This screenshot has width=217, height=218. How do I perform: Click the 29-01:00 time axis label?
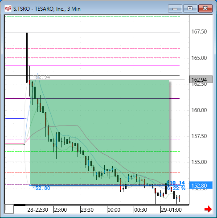click(x=171, y=210)
